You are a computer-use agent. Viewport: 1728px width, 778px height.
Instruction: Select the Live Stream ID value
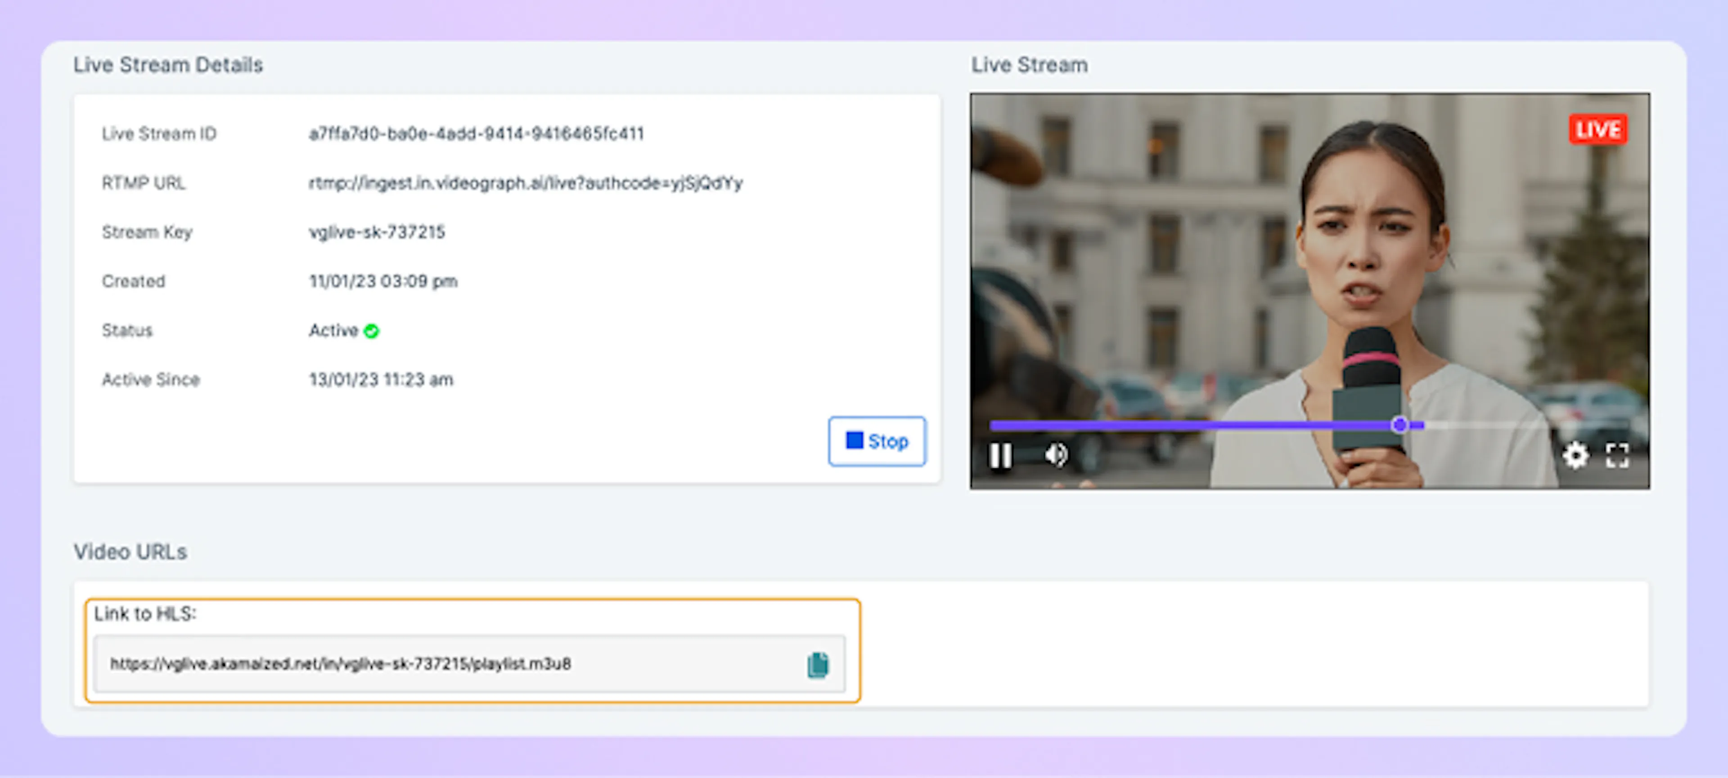click(476, 133)
